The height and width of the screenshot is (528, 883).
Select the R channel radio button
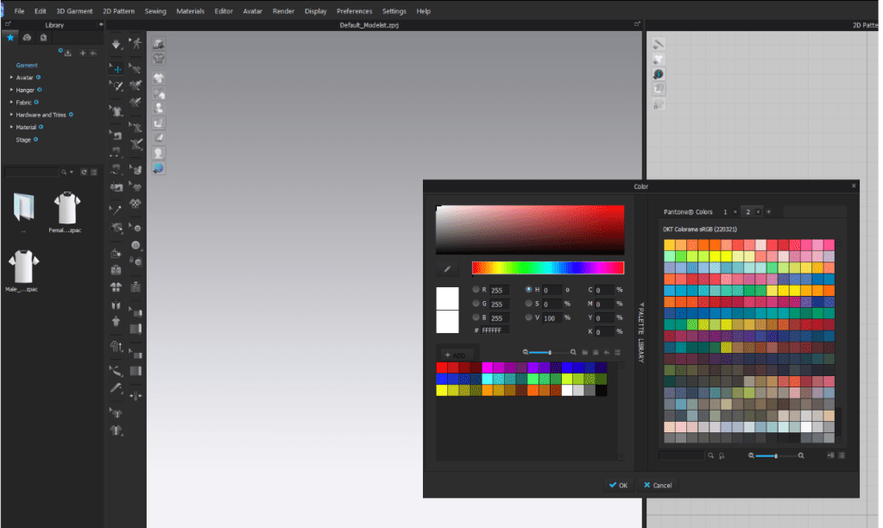click(x=476, y=291)
